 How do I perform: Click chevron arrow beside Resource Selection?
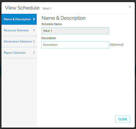34,30
